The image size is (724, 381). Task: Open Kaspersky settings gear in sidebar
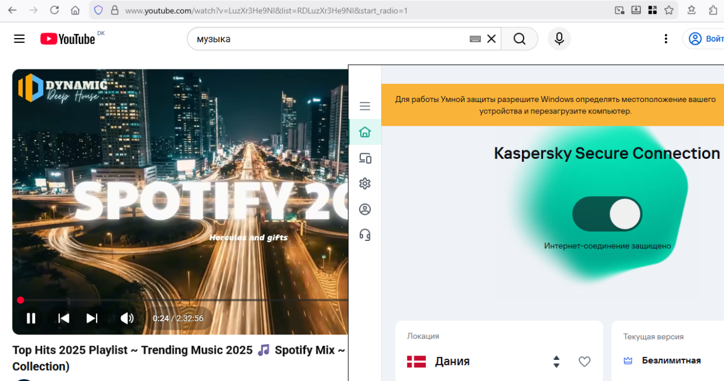click(x=364, y=184)
